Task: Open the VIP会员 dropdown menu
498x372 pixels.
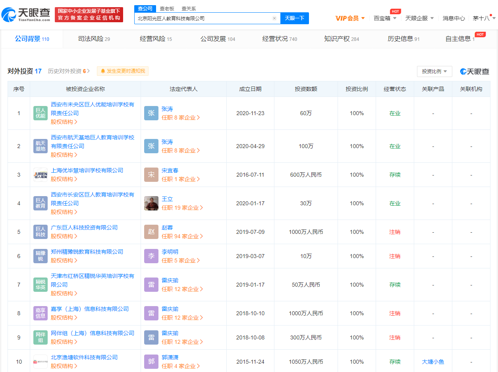Action: tap(350, 18)
